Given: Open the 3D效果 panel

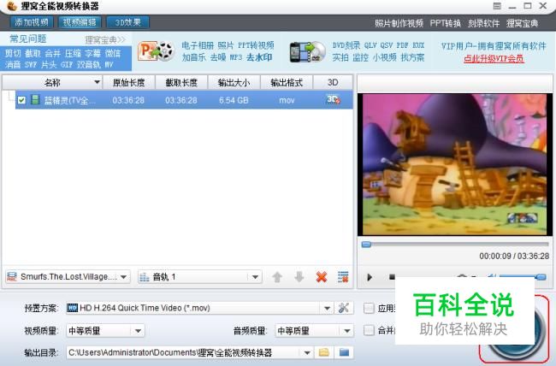Looking at the screenshot, I should (127, 22).
